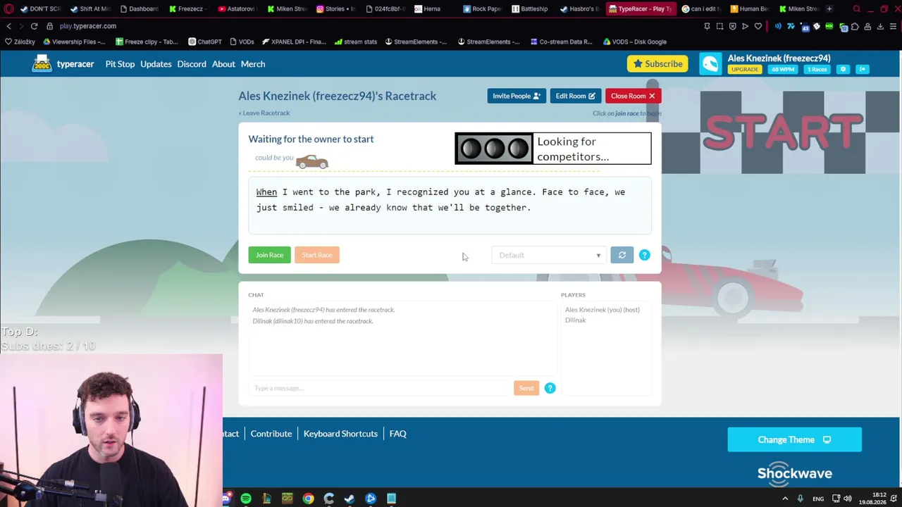Viewport: 902px width, 507px height.
Task: Open Steam from the taskbar
Action: coord(350,499)
